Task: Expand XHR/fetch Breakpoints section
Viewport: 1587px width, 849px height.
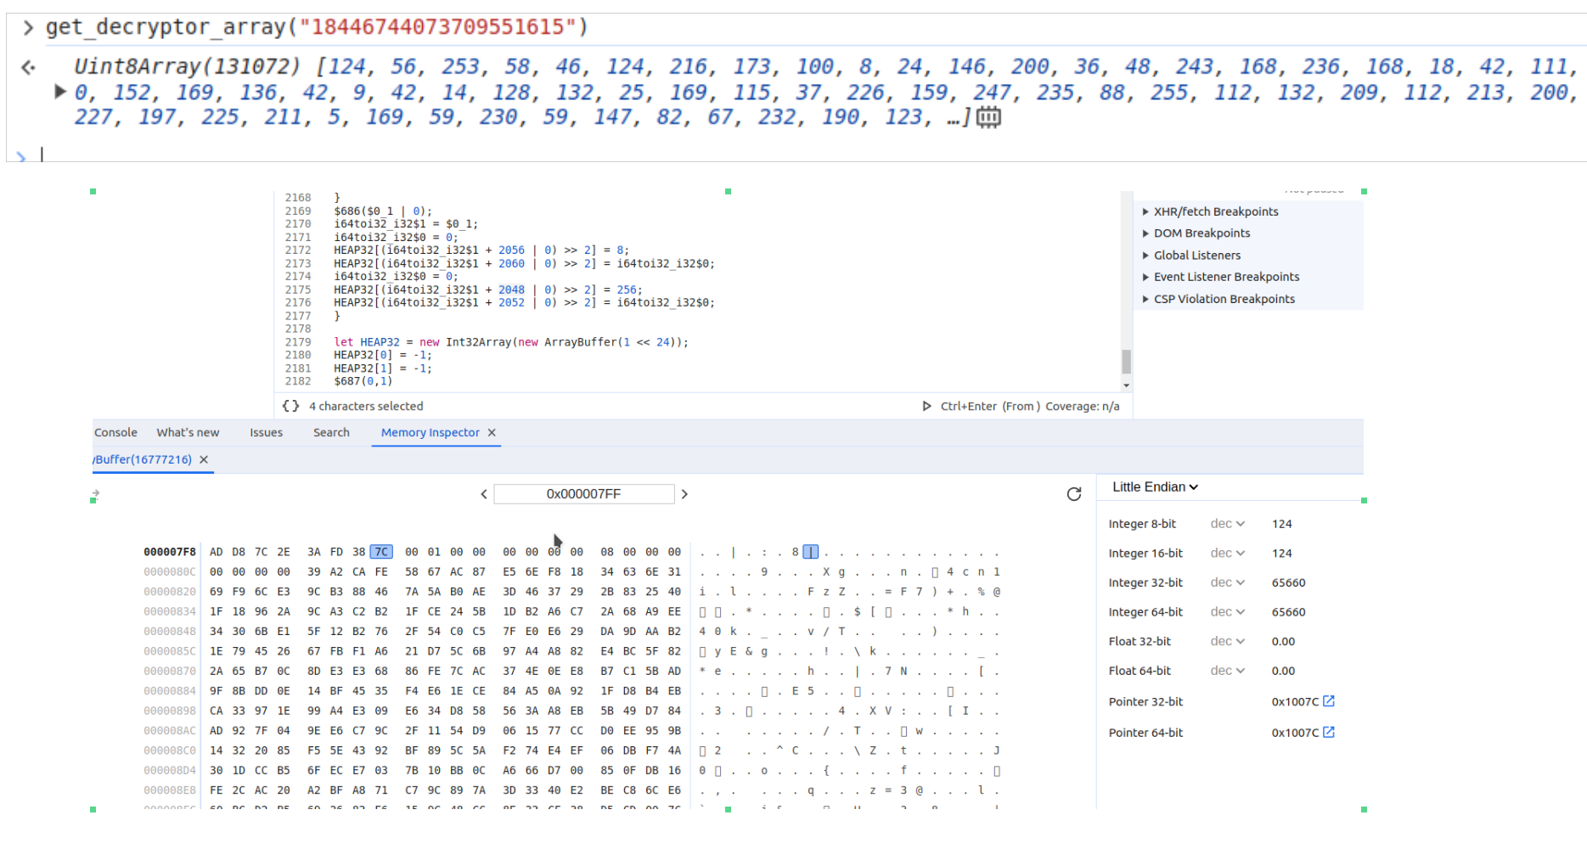Action: [x=1145, y=211]
